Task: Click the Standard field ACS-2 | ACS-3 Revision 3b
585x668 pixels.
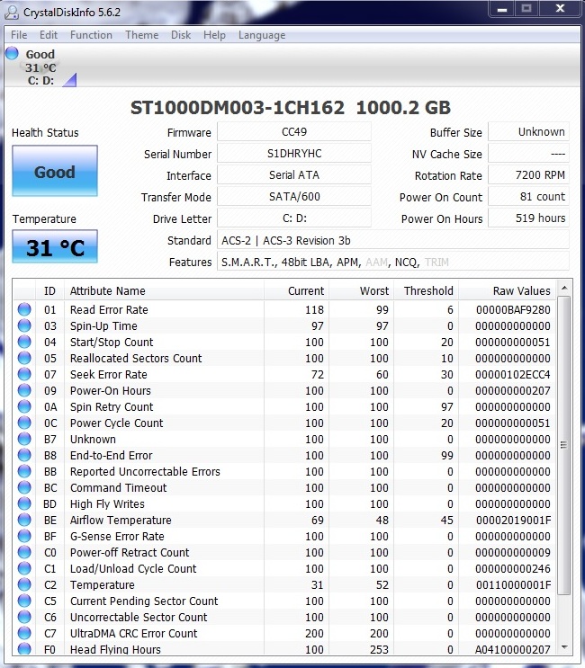Action: 393,240
